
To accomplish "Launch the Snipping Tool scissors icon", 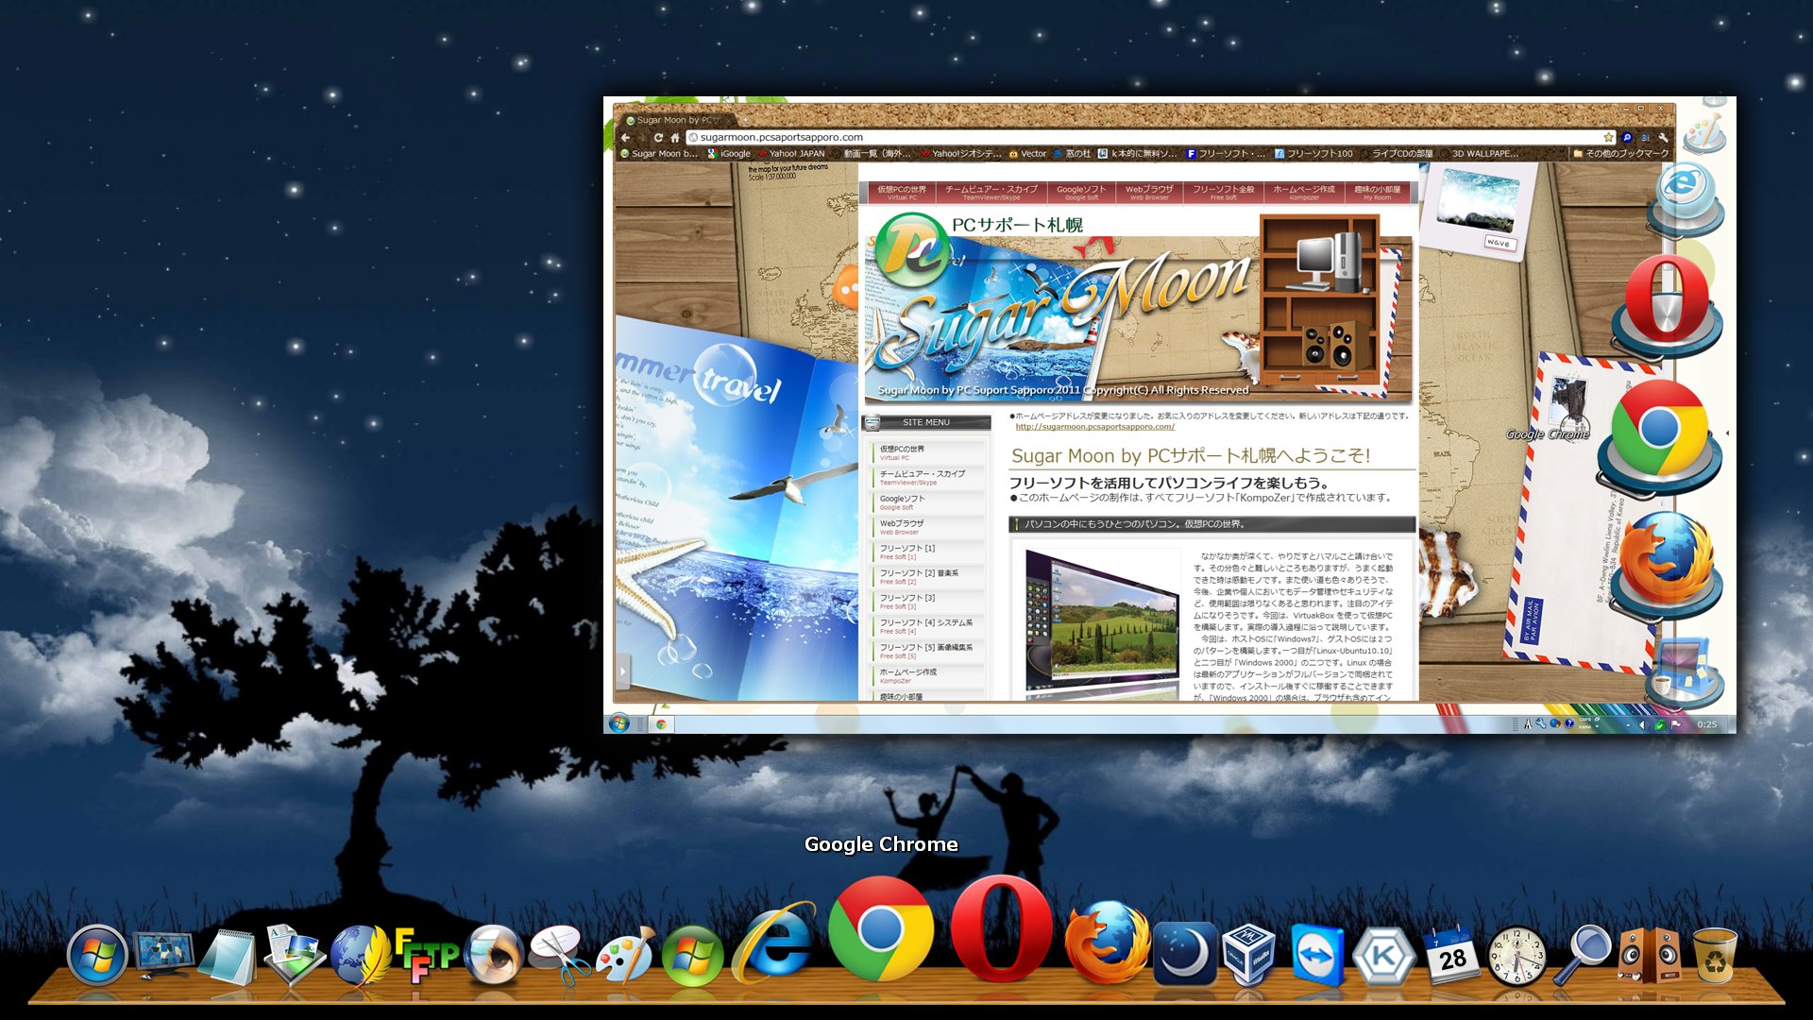I will tap(560, 956).
